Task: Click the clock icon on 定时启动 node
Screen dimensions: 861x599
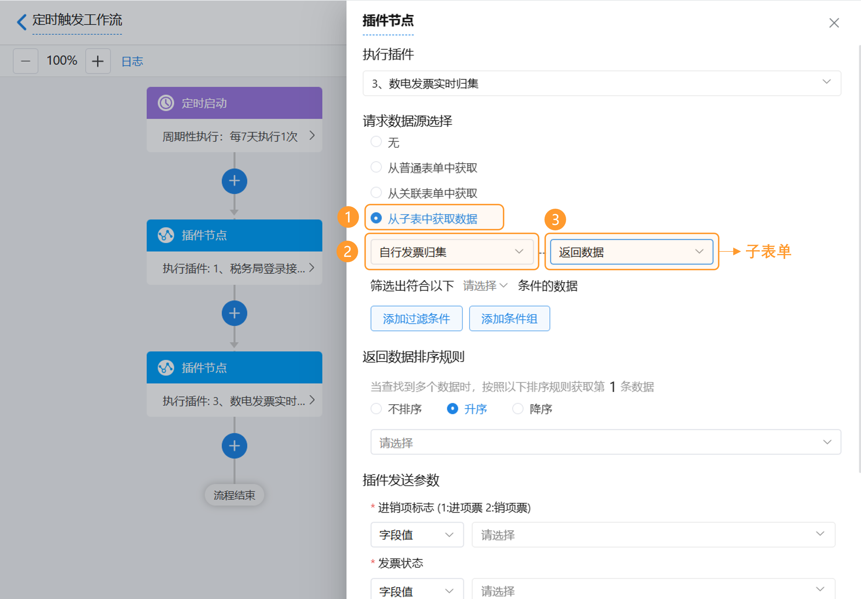Action: (166, 103)
